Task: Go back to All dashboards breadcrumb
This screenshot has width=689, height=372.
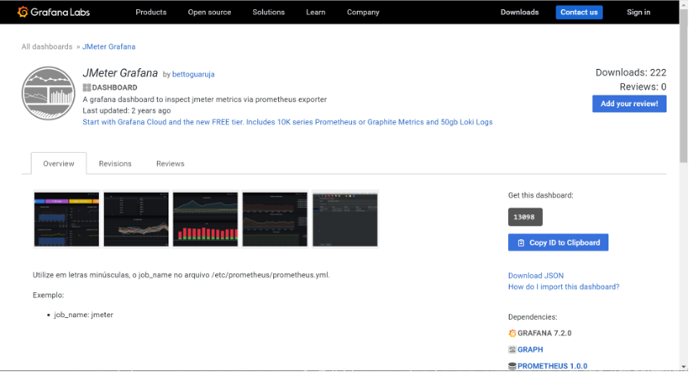Action: [x=47, y=46]
